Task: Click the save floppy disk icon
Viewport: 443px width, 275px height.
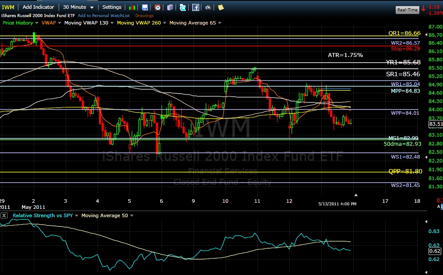Action: click(144, 7)
